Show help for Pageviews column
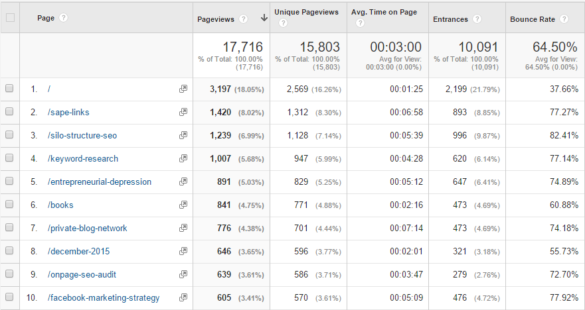 (243, 19)
